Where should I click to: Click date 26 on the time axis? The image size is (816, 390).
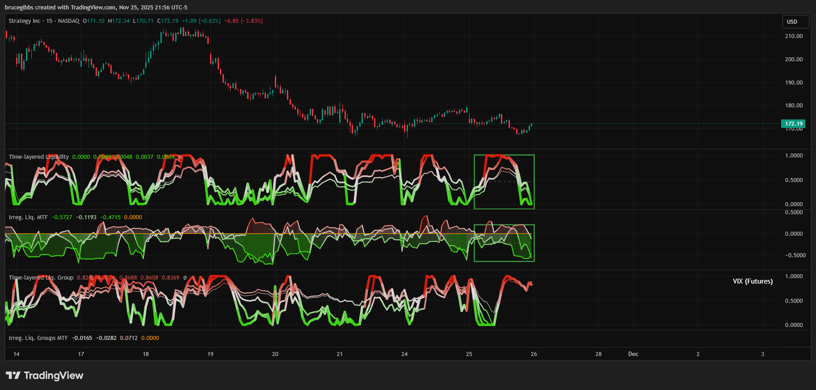pos(534,354)
